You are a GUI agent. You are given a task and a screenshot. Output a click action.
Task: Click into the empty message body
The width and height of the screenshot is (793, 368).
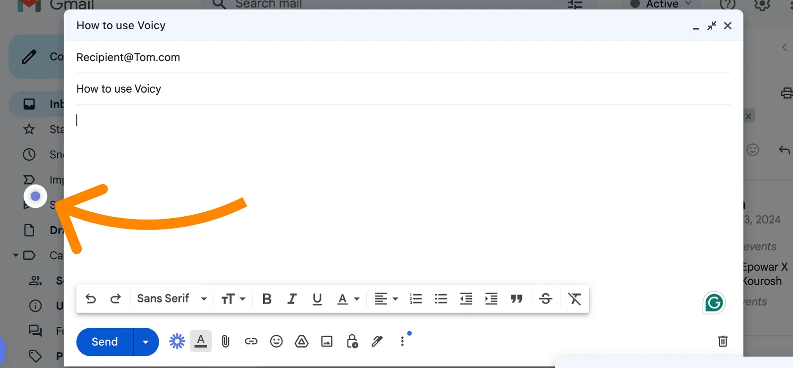pyautogui.click(x=403, y=193)
